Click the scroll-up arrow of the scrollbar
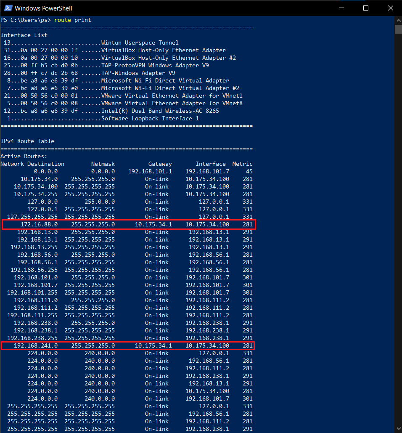Viewport: 402px width, 433px height. [398, 20]
